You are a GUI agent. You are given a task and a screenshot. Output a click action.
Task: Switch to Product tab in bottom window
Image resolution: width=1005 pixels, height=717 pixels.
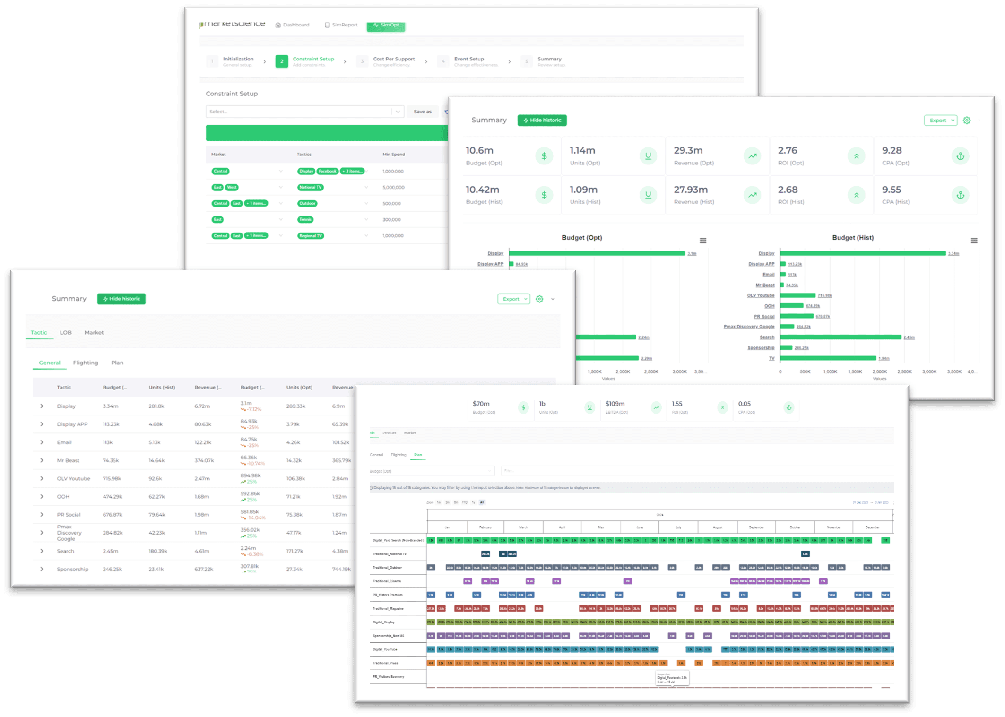389,433
